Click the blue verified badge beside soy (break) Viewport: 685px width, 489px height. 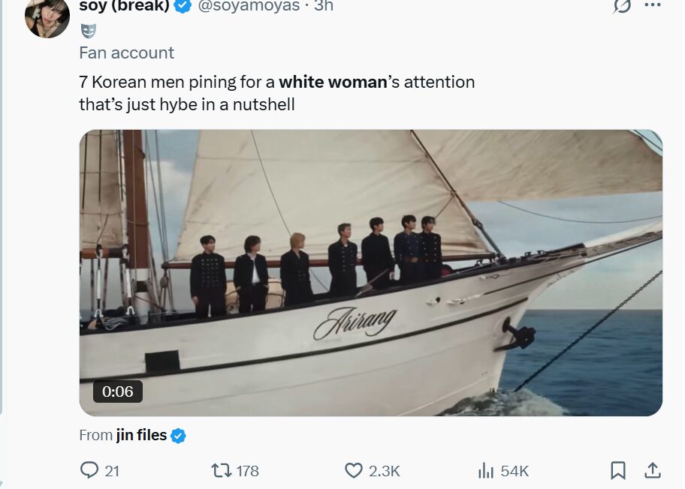(183, 6)
